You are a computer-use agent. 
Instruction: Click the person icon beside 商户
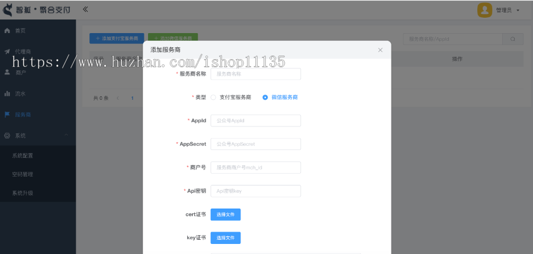[7, 72]
